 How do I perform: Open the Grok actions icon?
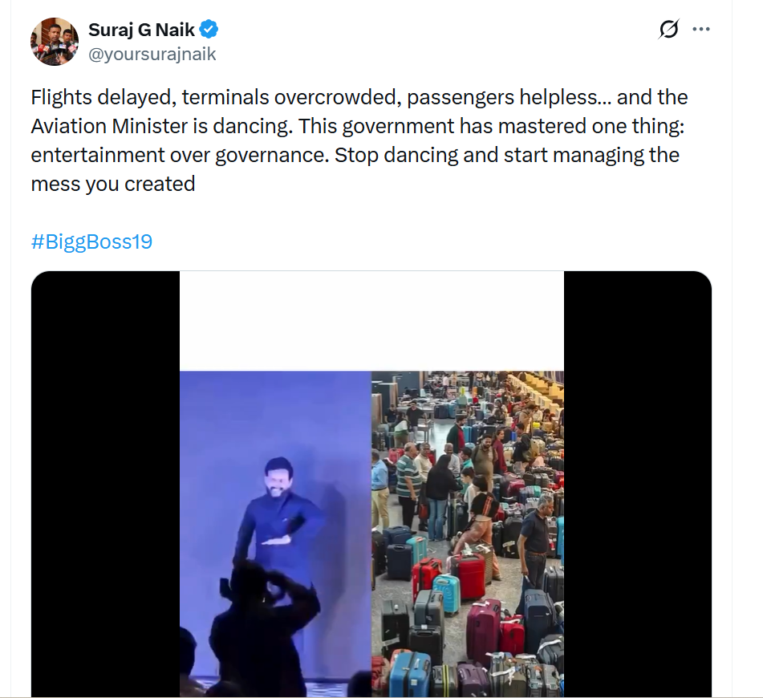(668, 30)
